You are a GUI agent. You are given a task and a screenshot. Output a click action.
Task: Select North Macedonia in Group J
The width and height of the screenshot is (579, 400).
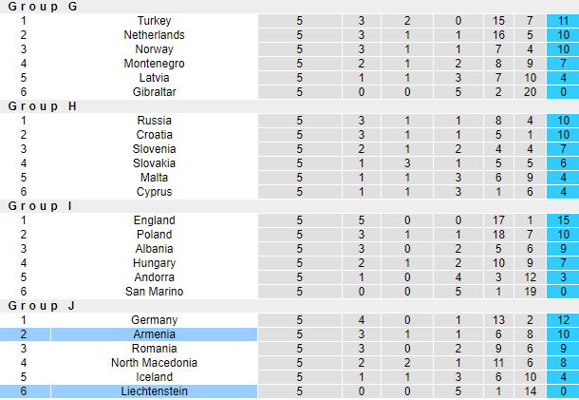(x=154, y=363)
